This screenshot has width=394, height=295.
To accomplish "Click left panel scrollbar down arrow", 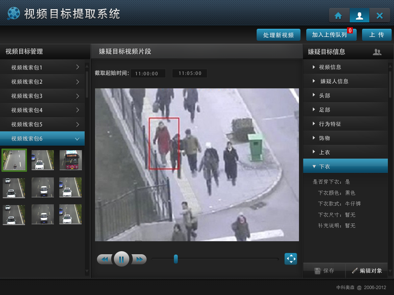I will click(x=87, y=271).
